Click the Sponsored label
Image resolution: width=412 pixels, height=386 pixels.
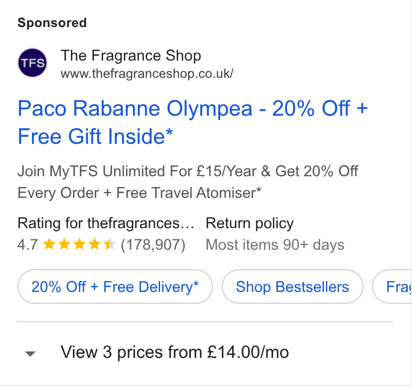point(52,23)
